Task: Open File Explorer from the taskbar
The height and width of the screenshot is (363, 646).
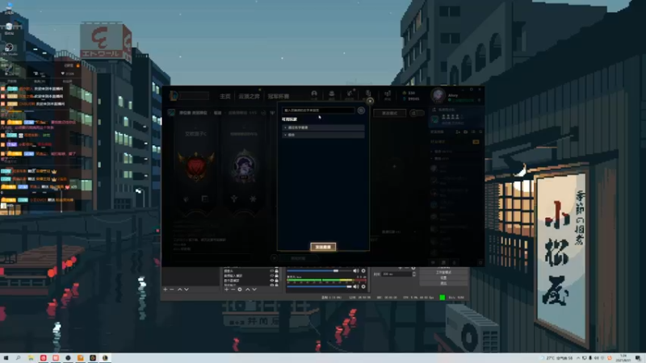Action: tap(31, 358)
